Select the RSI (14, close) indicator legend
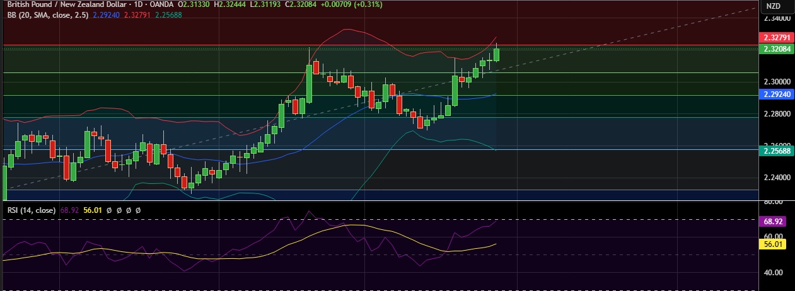This screenshot has width=795, height=291. (32, 210)
